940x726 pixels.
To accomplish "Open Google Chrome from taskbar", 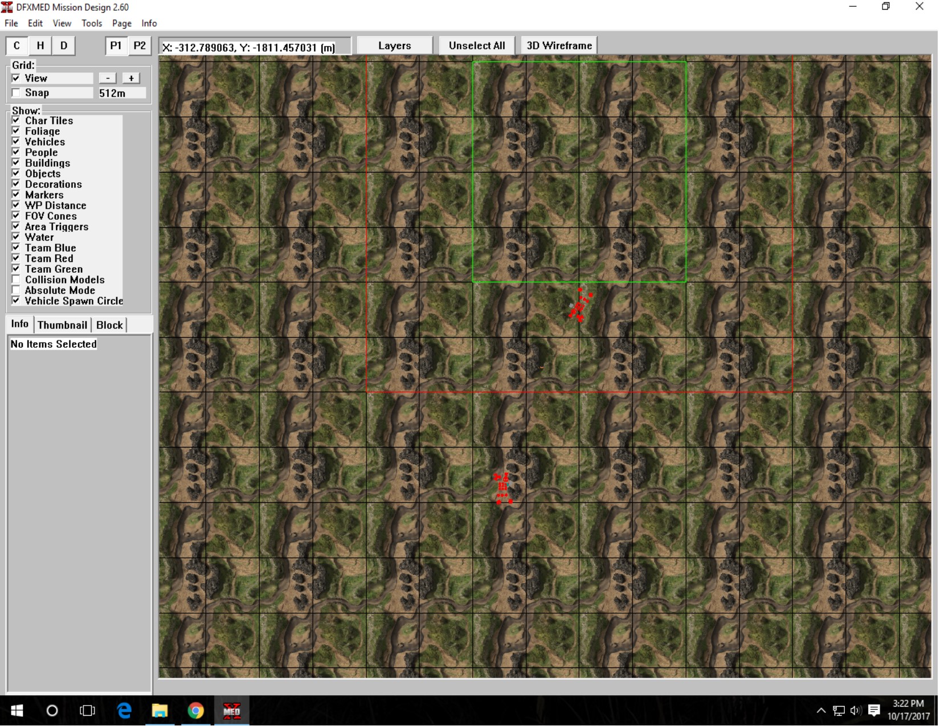I will coord(195,711).
